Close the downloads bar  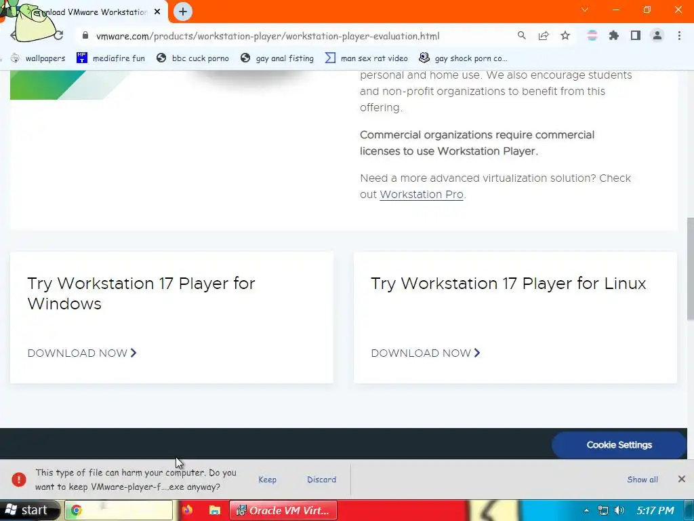click(682, 479)
